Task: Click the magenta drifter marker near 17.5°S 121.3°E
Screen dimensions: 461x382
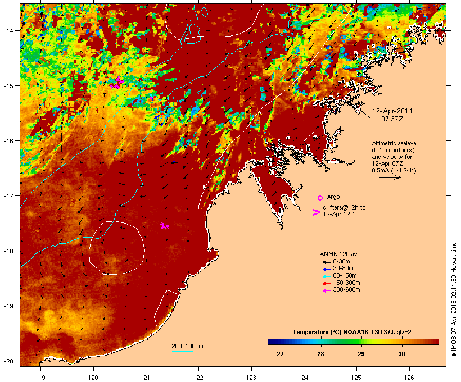Action: click(x=164, y=226)
